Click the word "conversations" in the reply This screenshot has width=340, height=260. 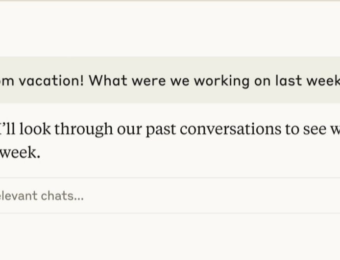tap(226, 129)
